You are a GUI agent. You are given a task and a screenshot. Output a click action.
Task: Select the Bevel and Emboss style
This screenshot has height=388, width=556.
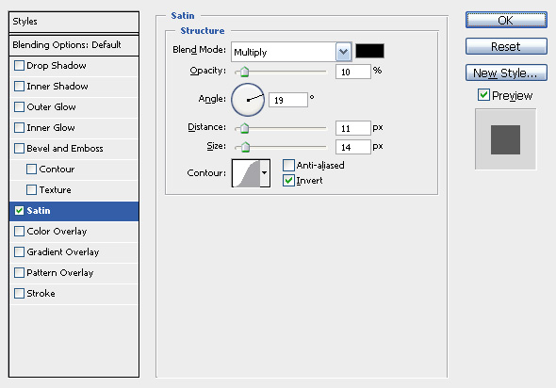65,149
